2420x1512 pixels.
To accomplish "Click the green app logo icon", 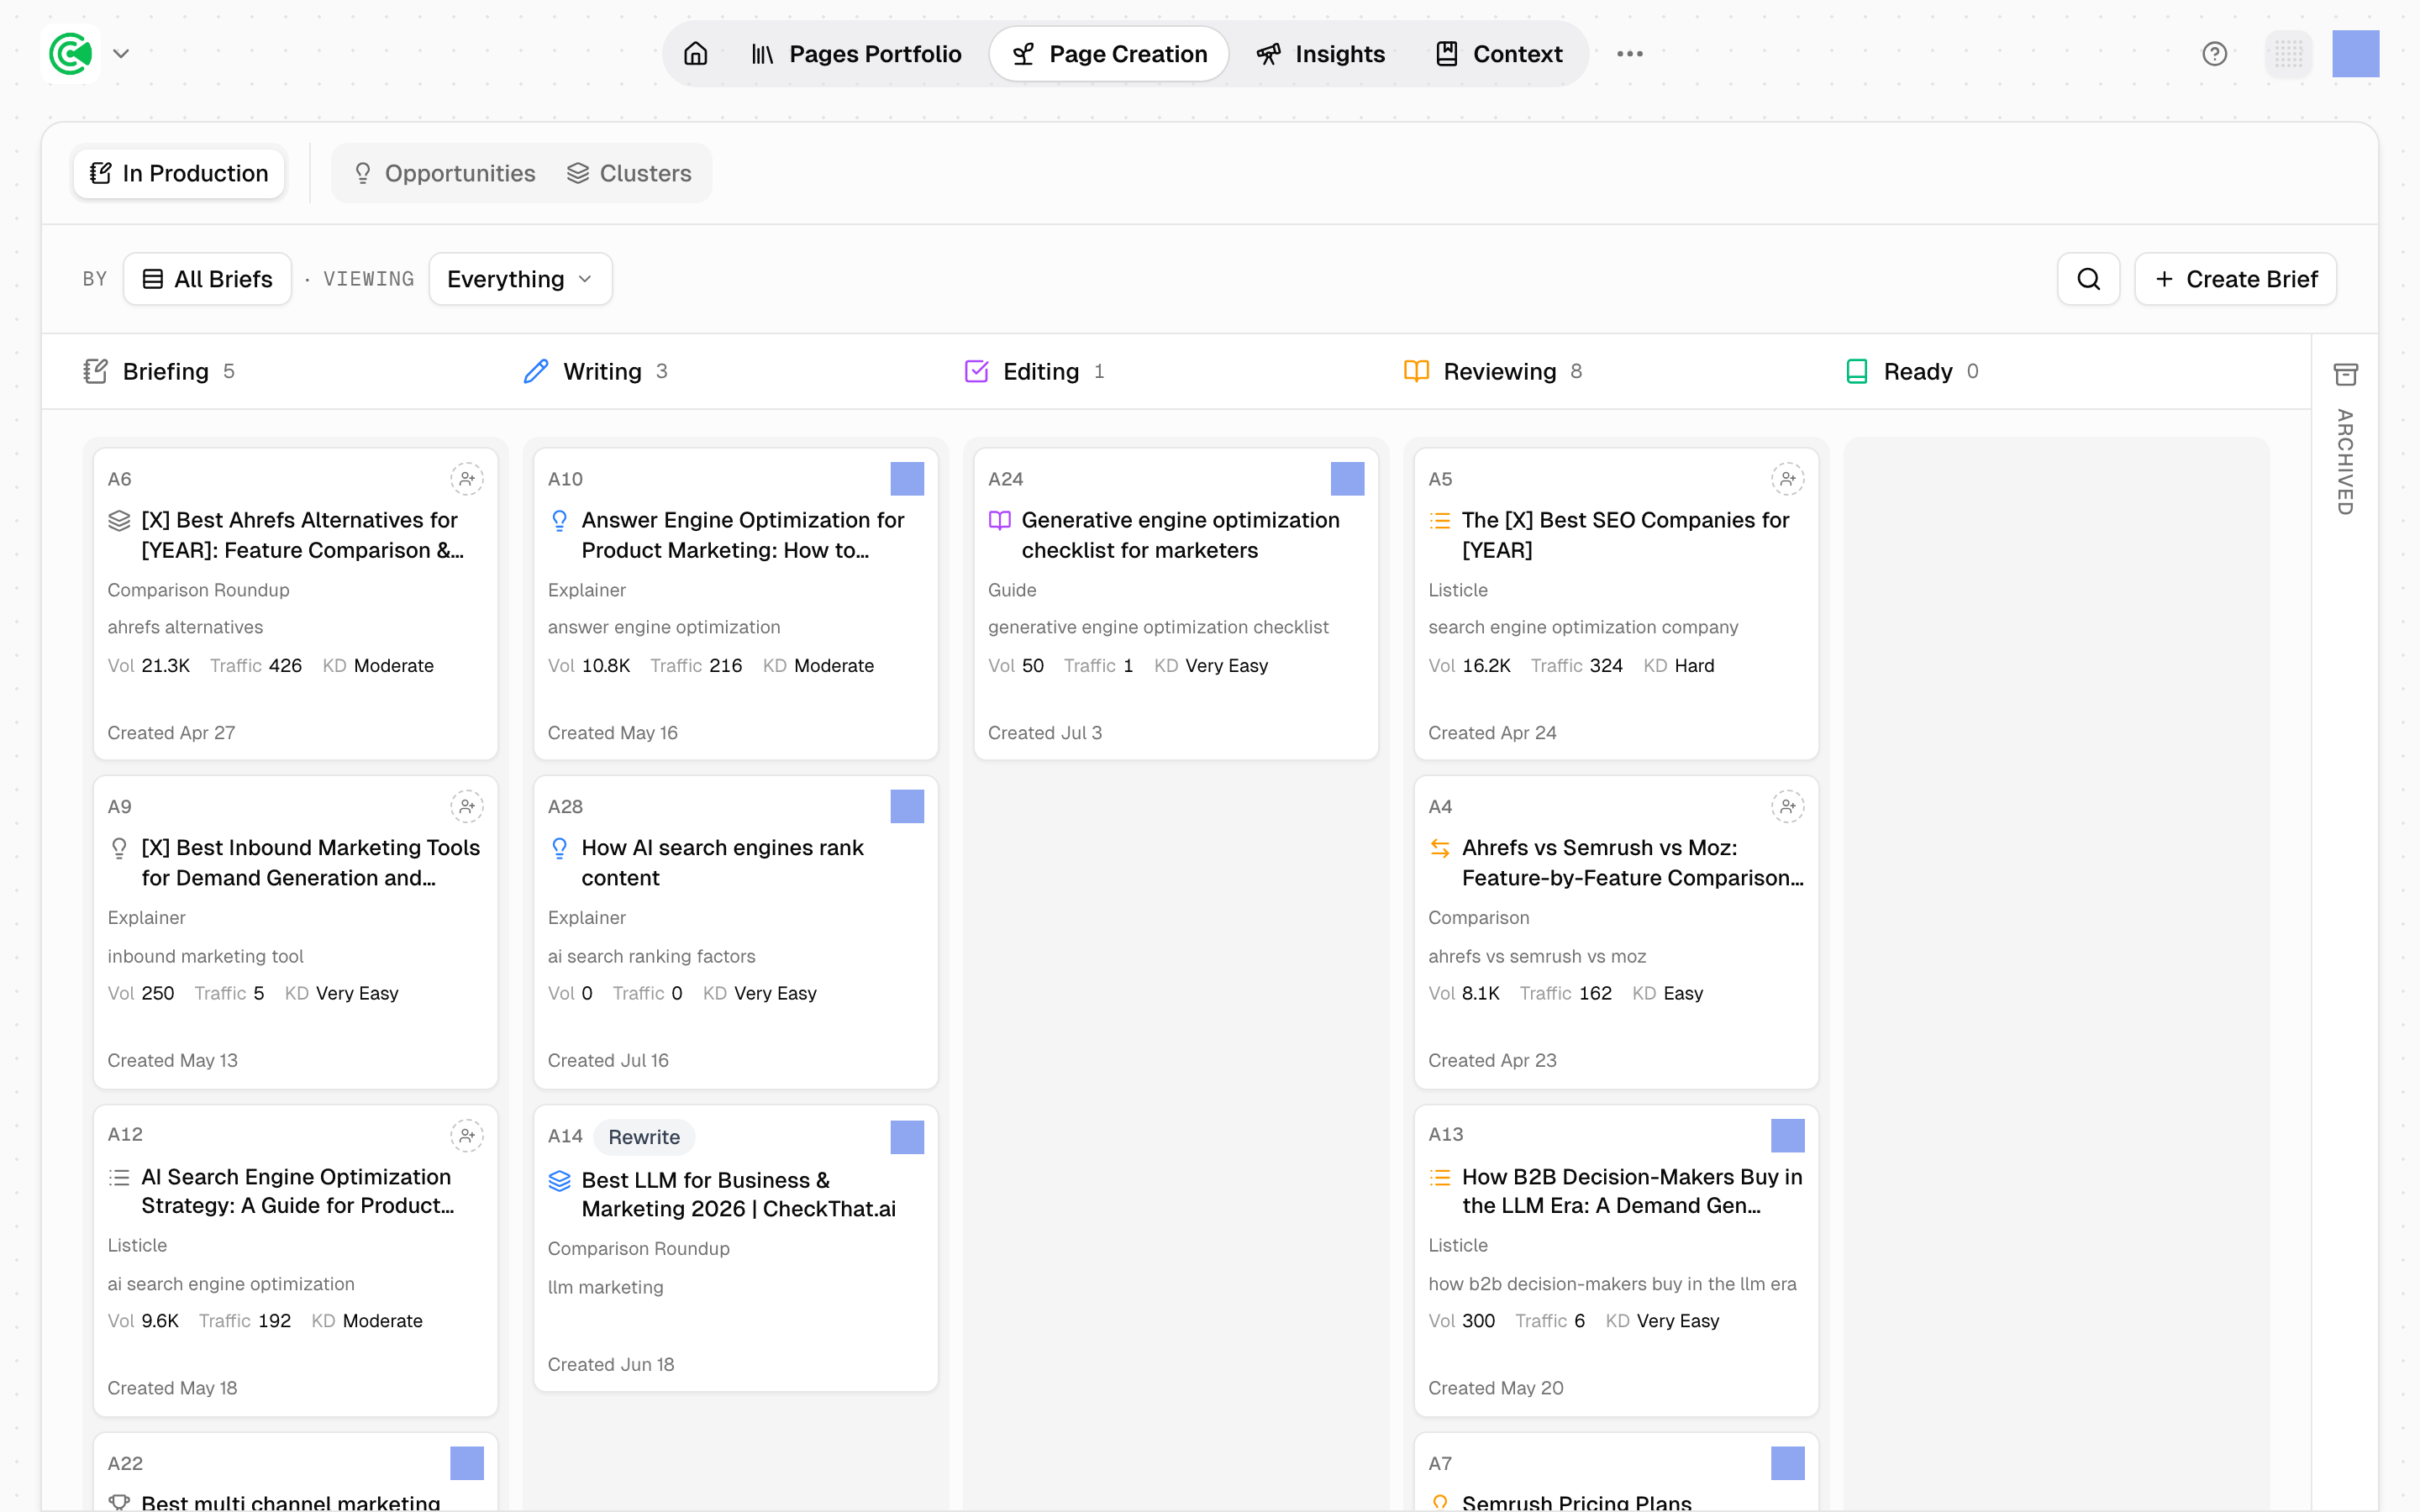I will click(x=71, y=53).
